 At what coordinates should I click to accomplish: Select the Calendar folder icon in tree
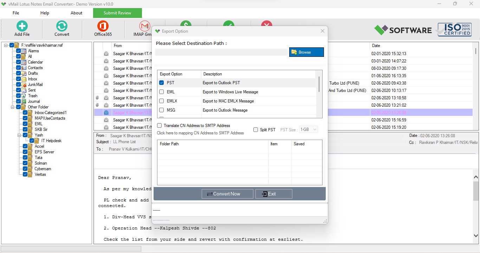coord(24,62)
